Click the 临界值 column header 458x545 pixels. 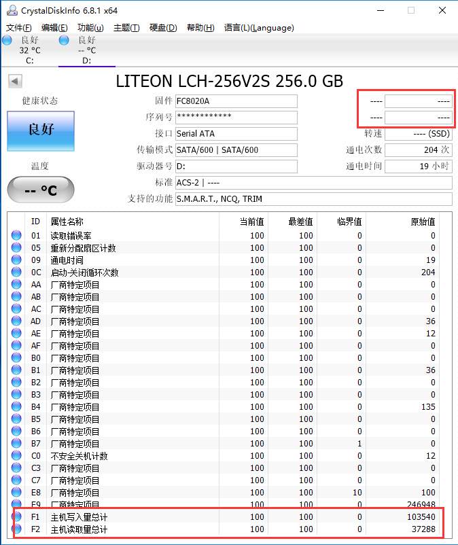pyautogui.click(x=342, y=222)
